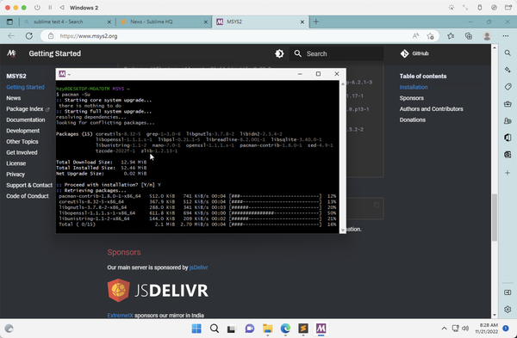Open File Explorer on taskbar

[267, 329]
